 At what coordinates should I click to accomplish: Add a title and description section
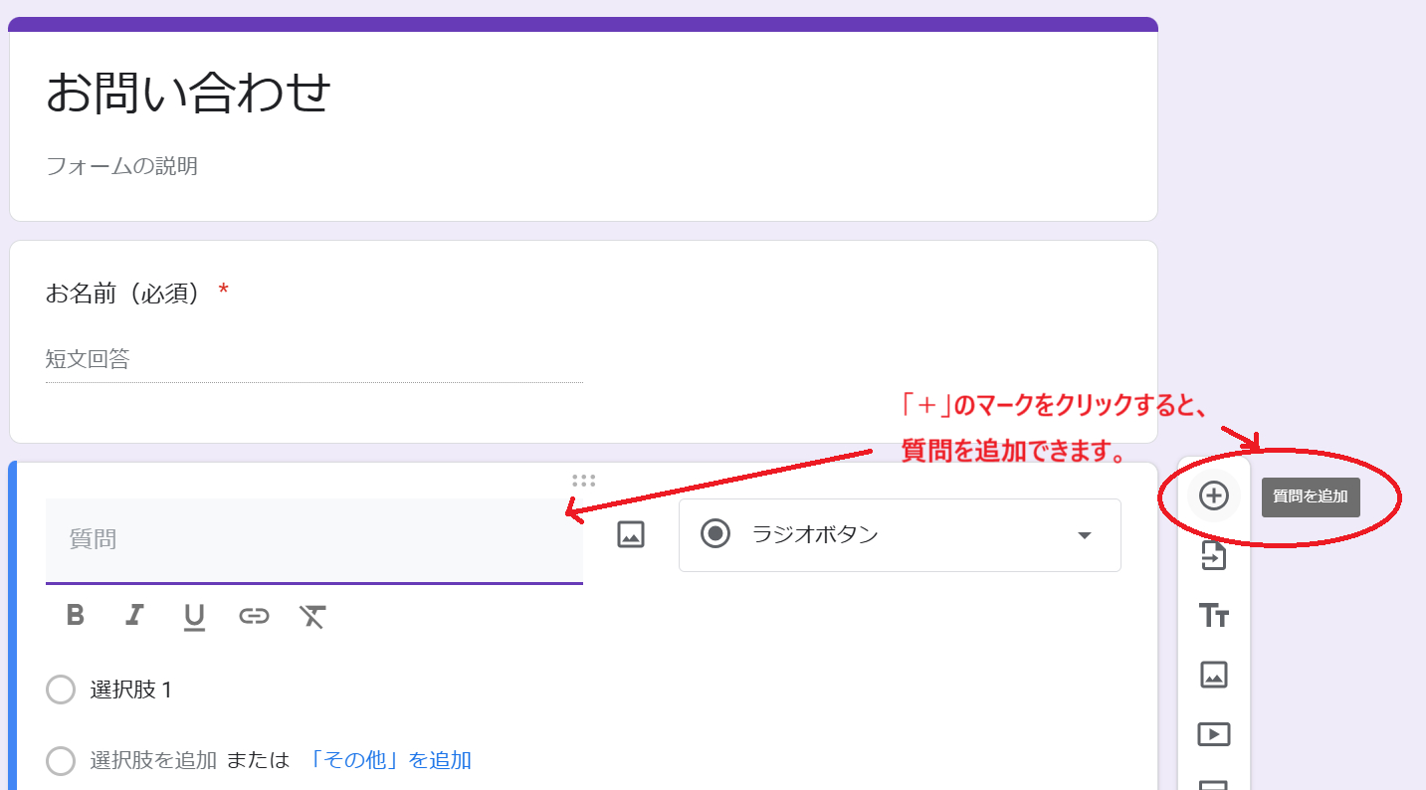click(x=1213, y=616)
